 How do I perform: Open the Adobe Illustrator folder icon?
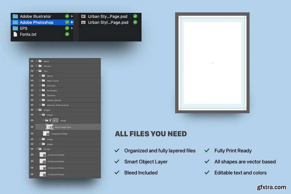(15, 16)
